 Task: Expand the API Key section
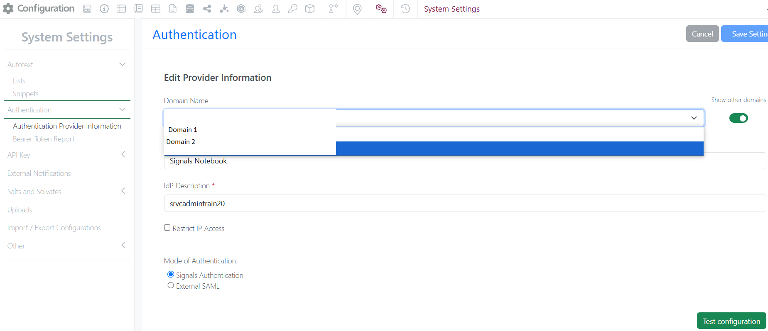pyautogui.click(x=123, y=155)
